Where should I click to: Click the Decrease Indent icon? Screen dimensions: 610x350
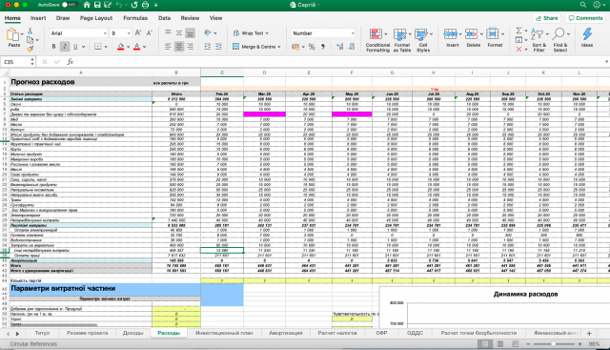[x=208, y=47]
